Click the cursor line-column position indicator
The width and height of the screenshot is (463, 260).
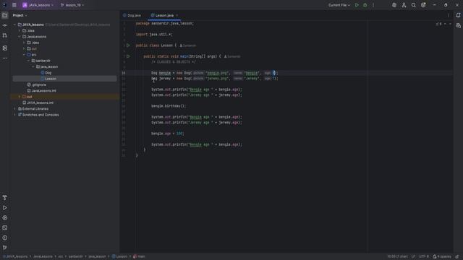(397, 256)
